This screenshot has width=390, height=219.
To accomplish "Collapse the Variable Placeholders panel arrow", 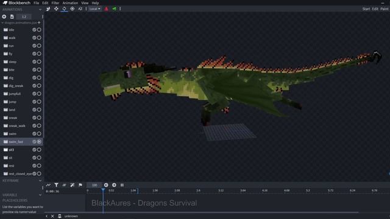I will [x=40, y=195].
